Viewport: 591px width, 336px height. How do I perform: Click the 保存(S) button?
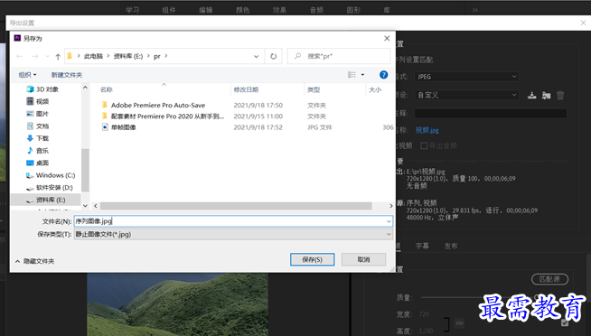coord(312,259)
